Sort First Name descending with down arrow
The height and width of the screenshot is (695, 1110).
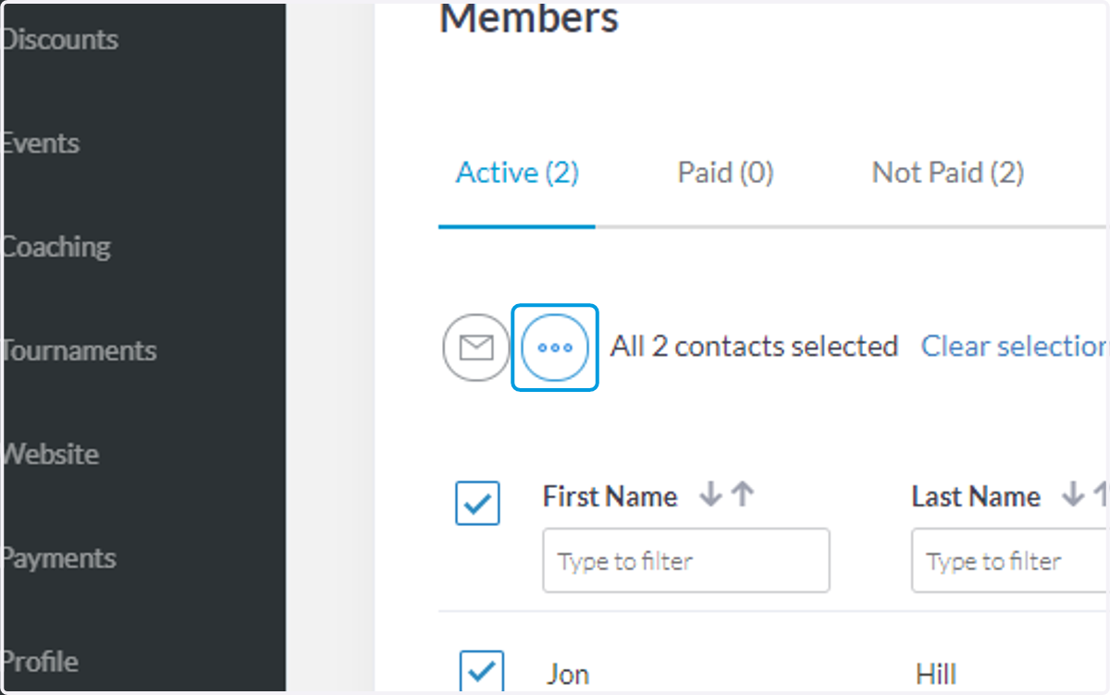710,495
